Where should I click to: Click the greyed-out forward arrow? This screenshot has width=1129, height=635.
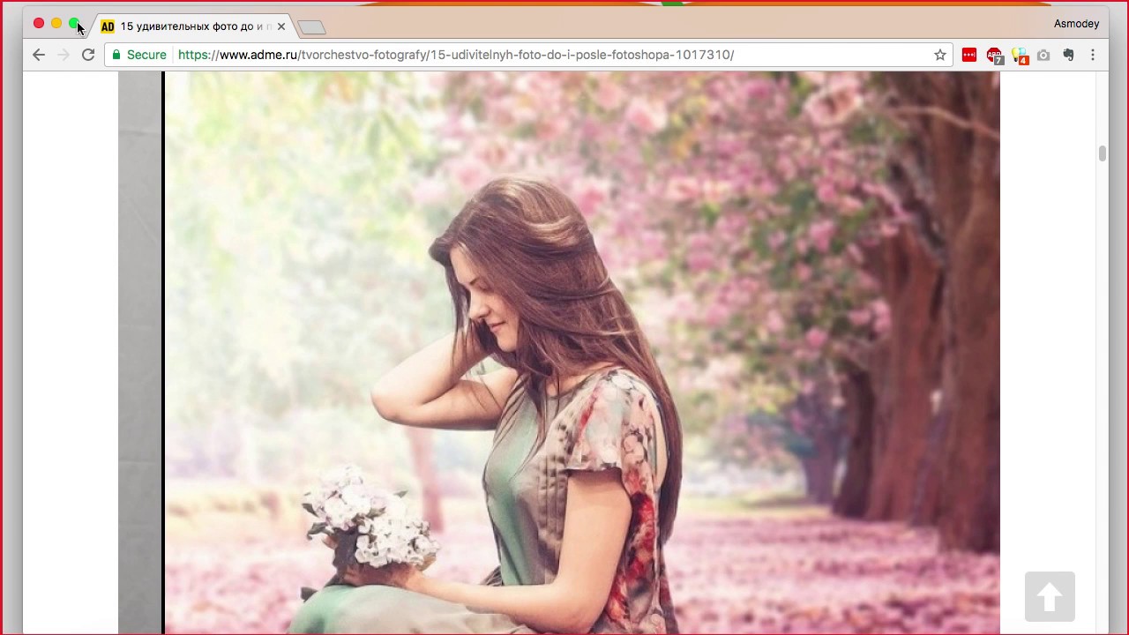point(64,55)
